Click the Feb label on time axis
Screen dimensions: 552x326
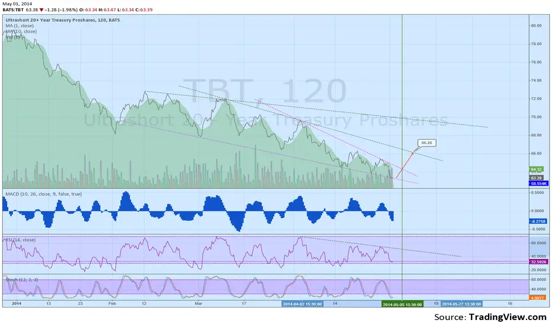(112, 303)
